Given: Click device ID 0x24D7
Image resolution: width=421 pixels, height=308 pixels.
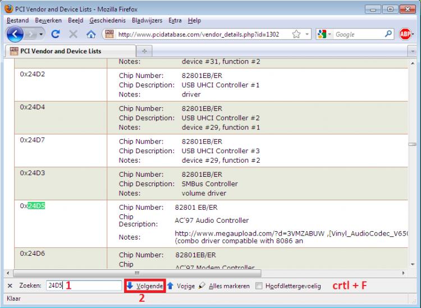Looking at the screenshot, I should 33,140.
